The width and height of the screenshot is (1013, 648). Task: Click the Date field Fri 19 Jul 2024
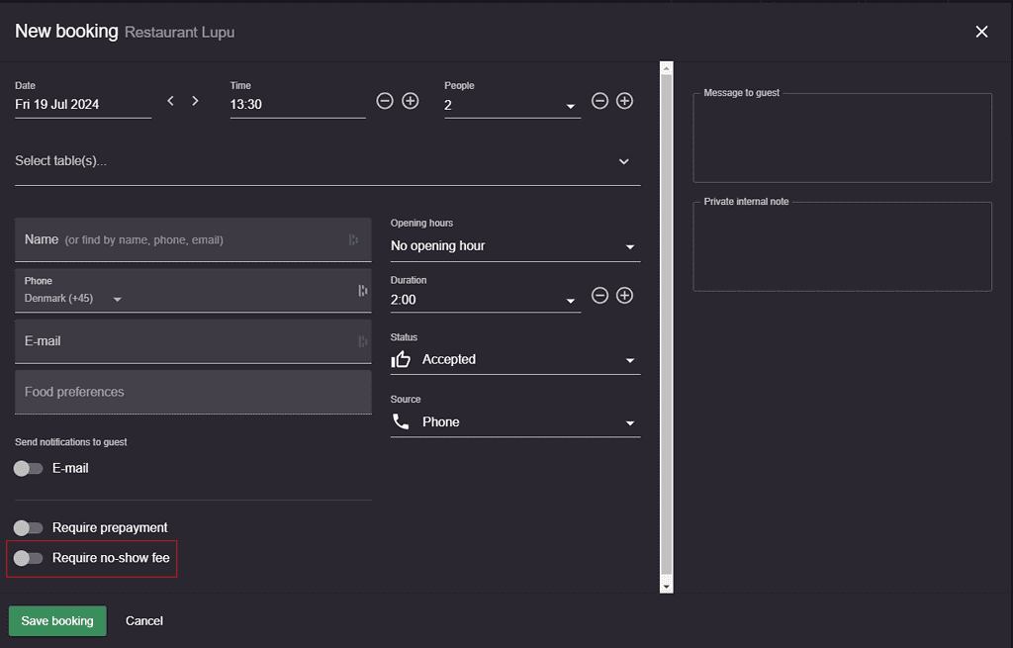pyautogui.click(x=83, y=105)
